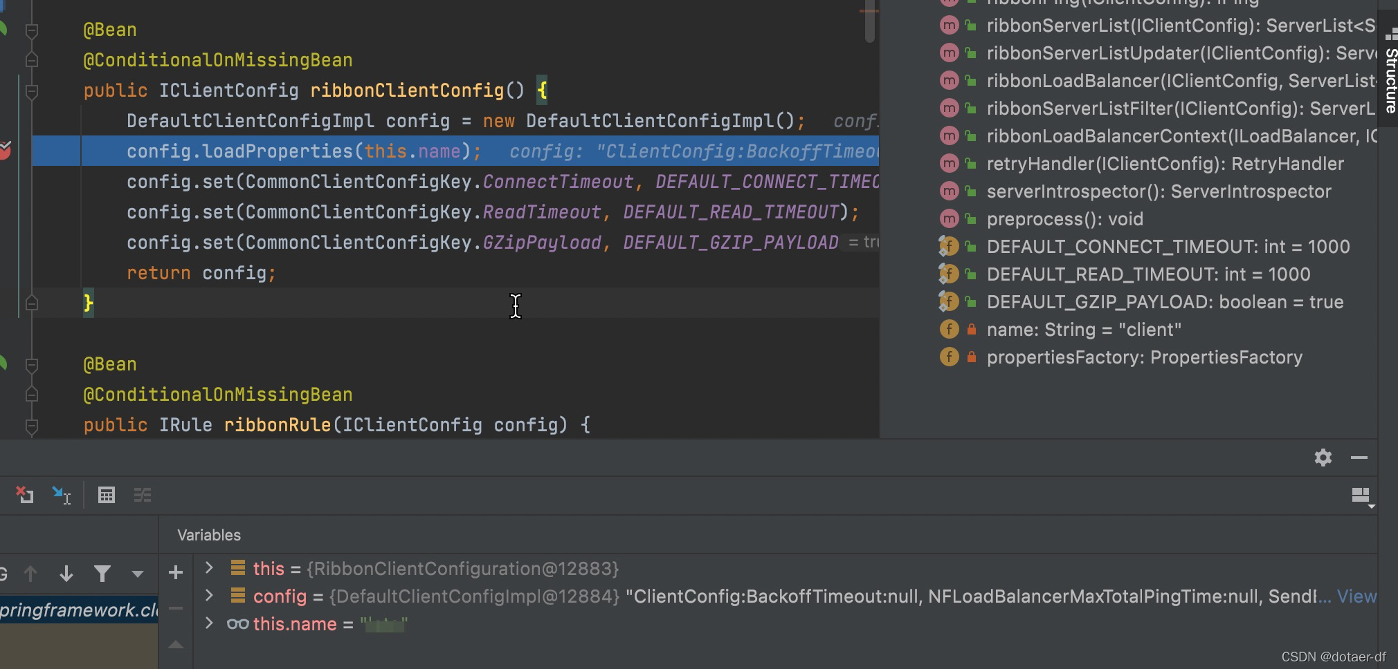The width and height of the screenshot is (1398, 669).
Task: Click the variables display options icon beside calculator
Action: click(143, 494)
